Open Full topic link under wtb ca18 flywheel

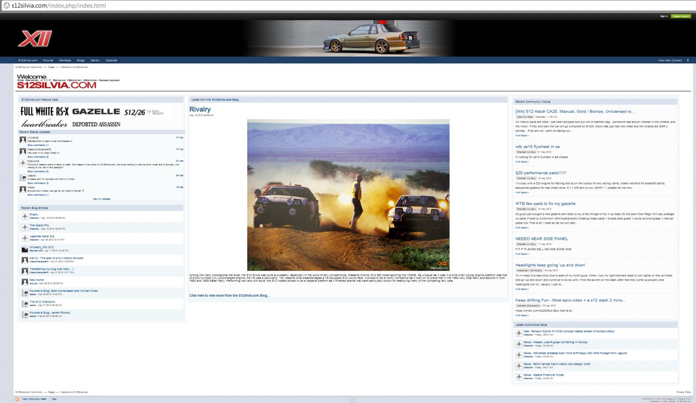tap(522, 162)
